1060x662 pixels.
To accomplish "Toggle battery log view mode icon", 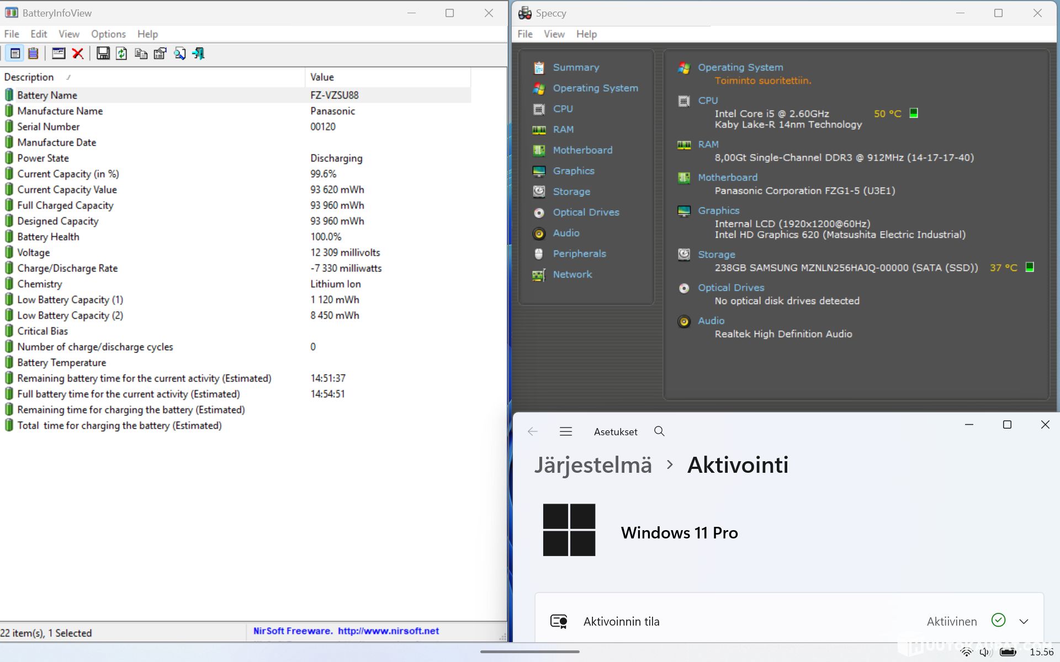I will point(33,54).
